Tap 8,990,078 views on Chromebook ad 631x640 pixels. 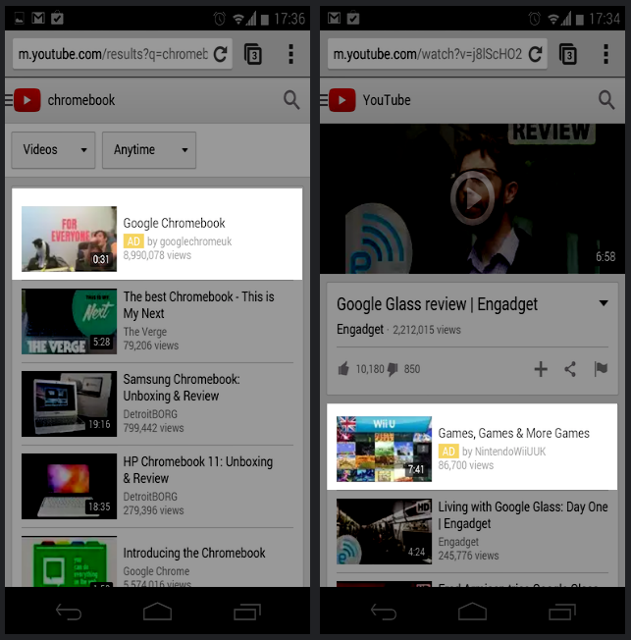coord(157,255)
